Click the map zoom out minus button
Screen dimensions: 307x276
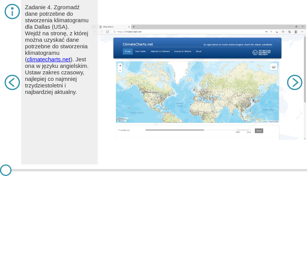point(120,71)
